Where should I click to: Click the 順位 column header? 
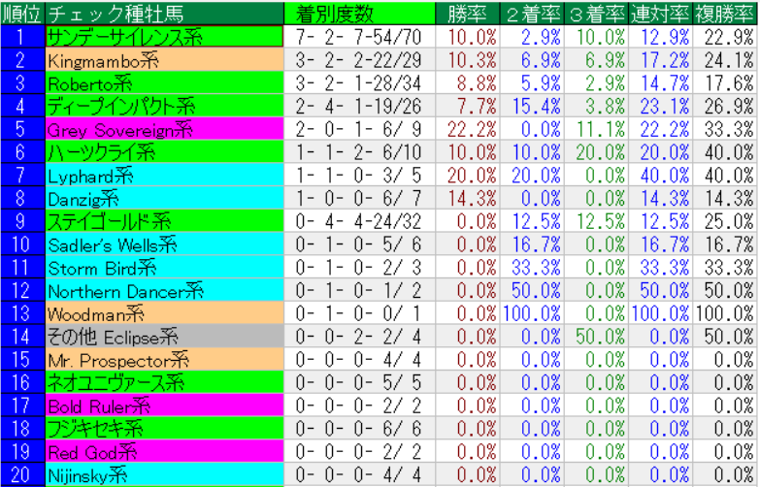21,14
